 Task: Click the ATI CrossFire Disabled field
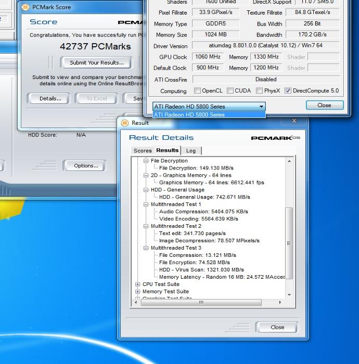click(x=266, y=80)
